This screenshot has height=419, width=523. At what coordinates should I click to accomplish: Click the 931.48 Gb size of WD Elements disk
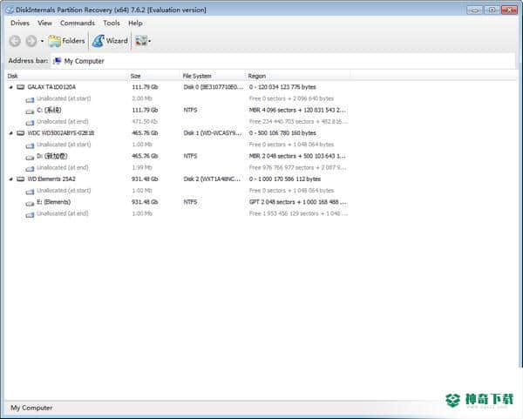click(145, 179)
